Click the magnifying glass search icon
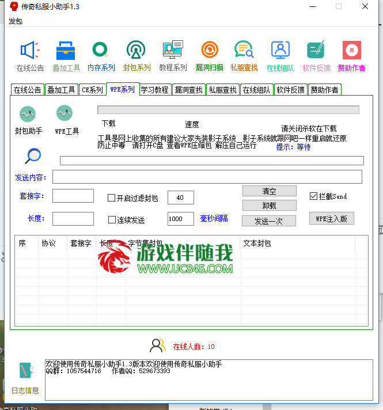Screen dimensions: 383x410 (33, 156)
